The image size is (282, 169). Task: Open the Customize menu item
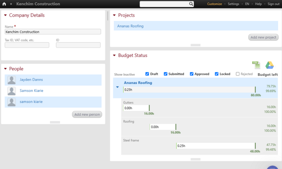[214, 4]
